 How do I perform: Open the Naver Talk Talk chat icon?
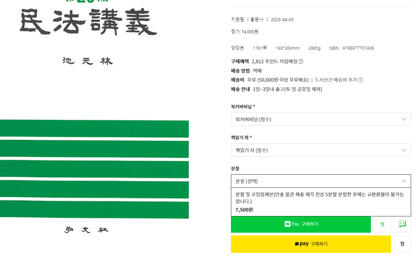(402, 224)
